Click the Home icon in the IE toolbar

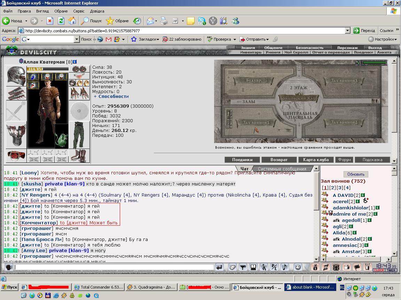72,21
